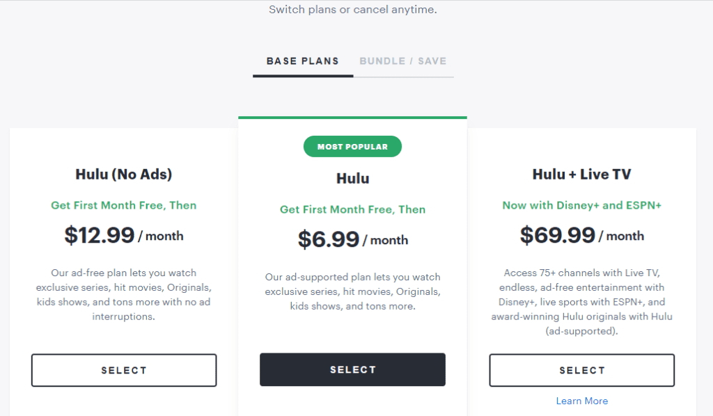Click the Now with Disney+ and ESPN+ text
Screen dimensions: 713x416
tap(581, 205)
